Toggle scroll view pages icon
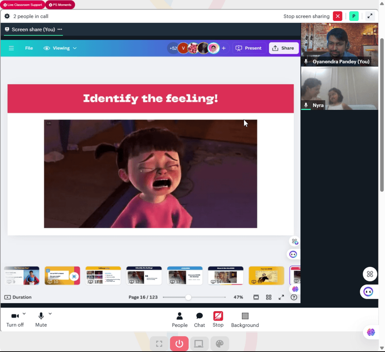Screen dimensions: 385x352 (256, 297)
